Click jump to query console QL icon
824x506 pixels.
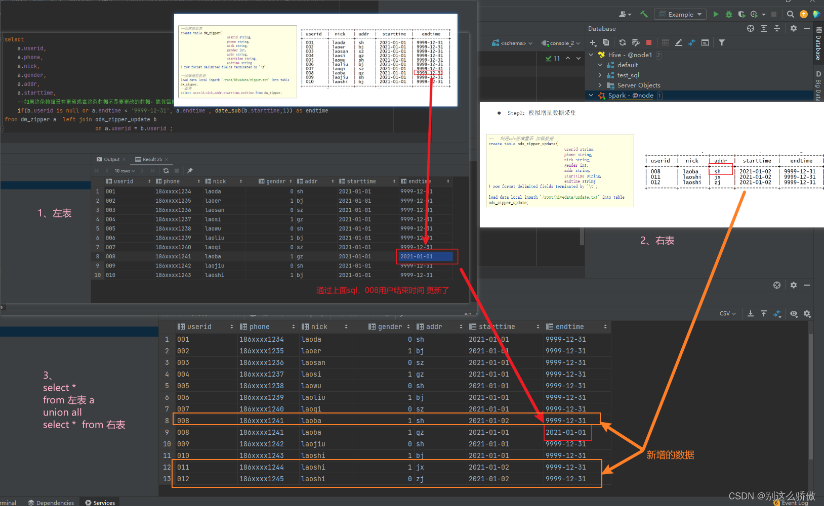click(x=705, y=43)
